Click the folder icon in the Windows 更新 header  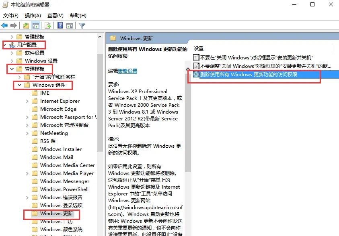coord(113,39)
